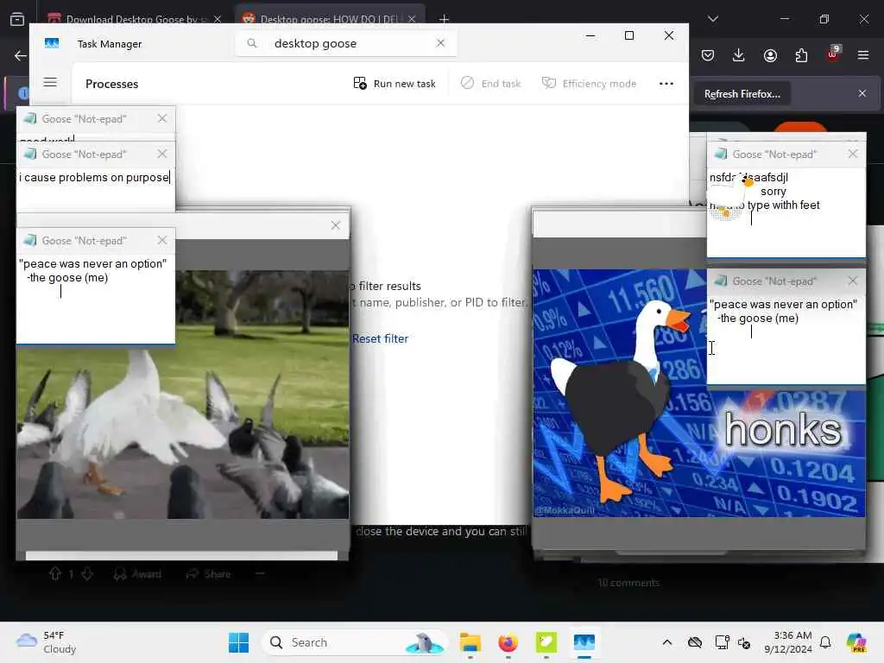This screenshot has height=663, width=884.
Task: Open a new Firefox tab
Action: click(x=445, y=19)
